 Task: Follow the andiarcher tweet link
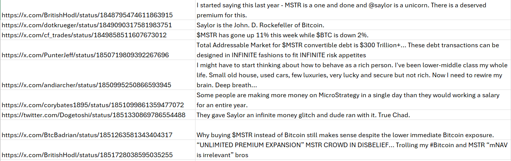point(86,85)
